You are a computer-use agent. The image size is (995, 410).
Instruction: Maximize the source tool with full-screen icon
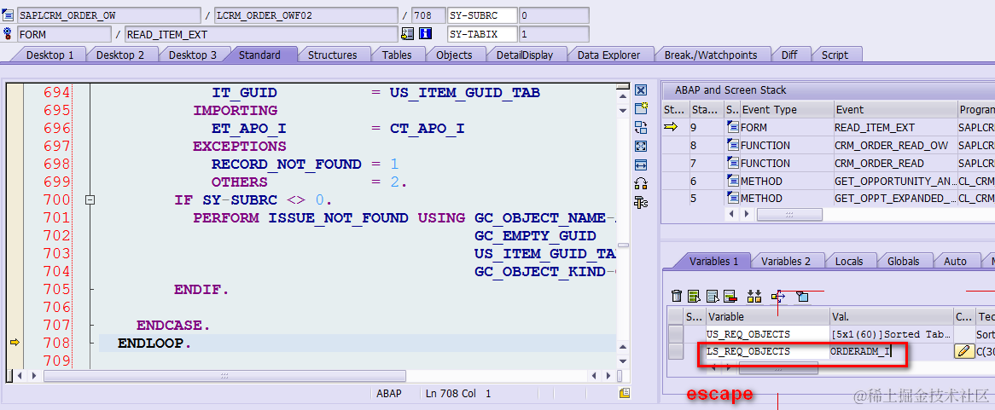point(641,147)
